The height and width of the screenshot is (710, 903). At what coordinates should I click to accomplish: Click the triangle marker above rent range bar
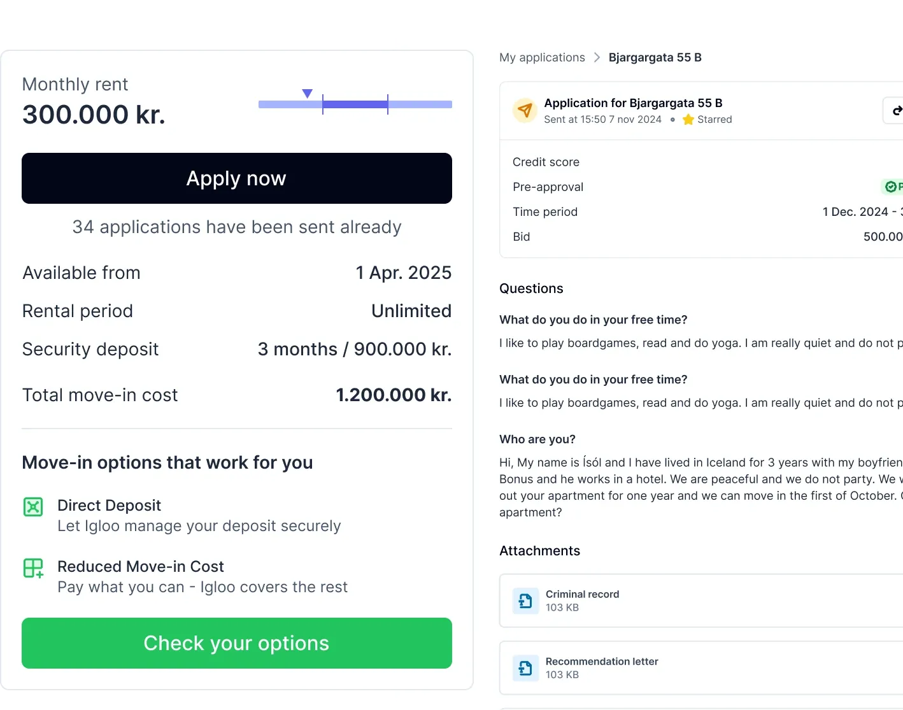[308, 94]
